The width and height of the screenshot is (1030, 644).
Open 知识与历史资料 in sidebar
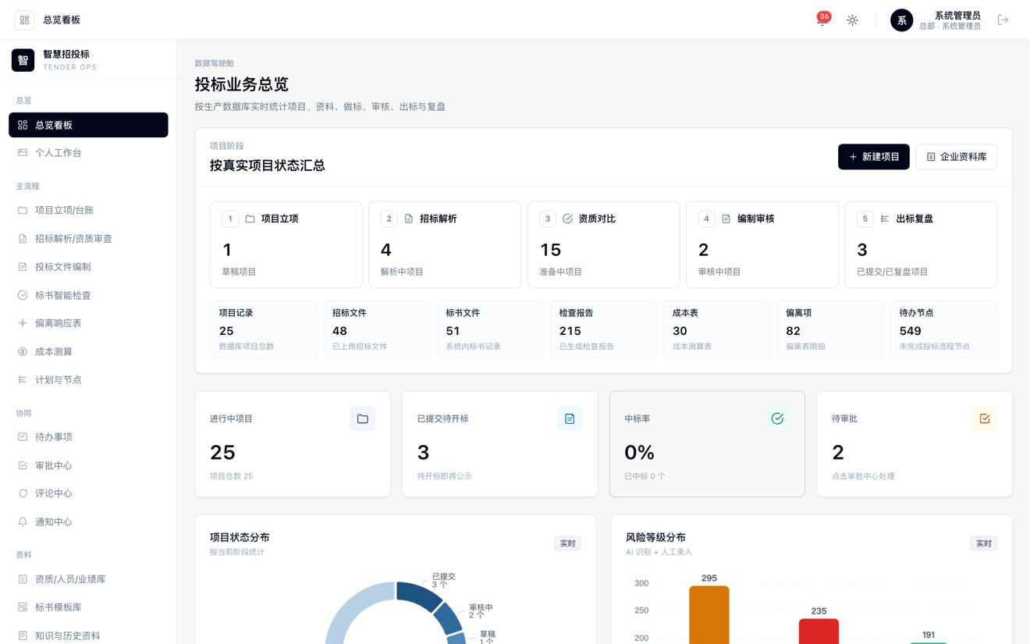[x=88, y=635]
